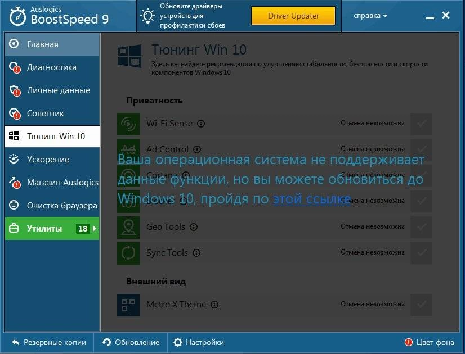The image size is (465, 354).
Task: Show info for Ad Control
Action: [197, 149]
